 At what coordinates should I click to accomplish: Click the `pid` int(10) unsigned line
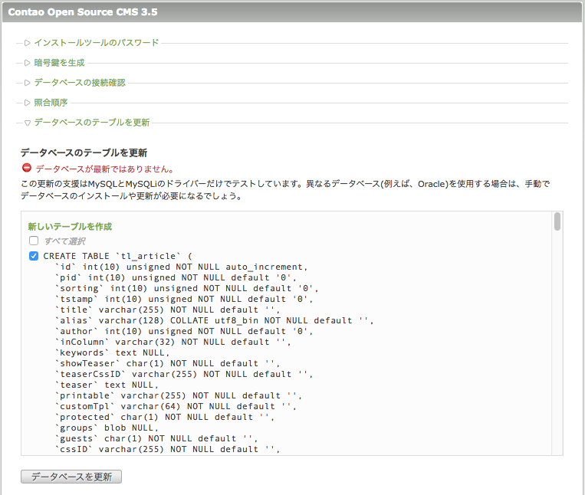point(176,277)
